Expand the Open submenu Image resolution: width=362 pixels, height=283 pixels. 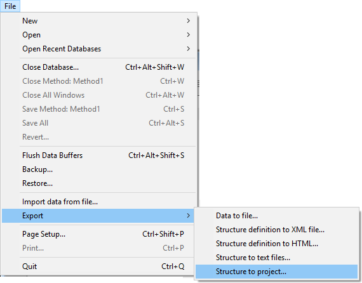click(x=99, y=35)
